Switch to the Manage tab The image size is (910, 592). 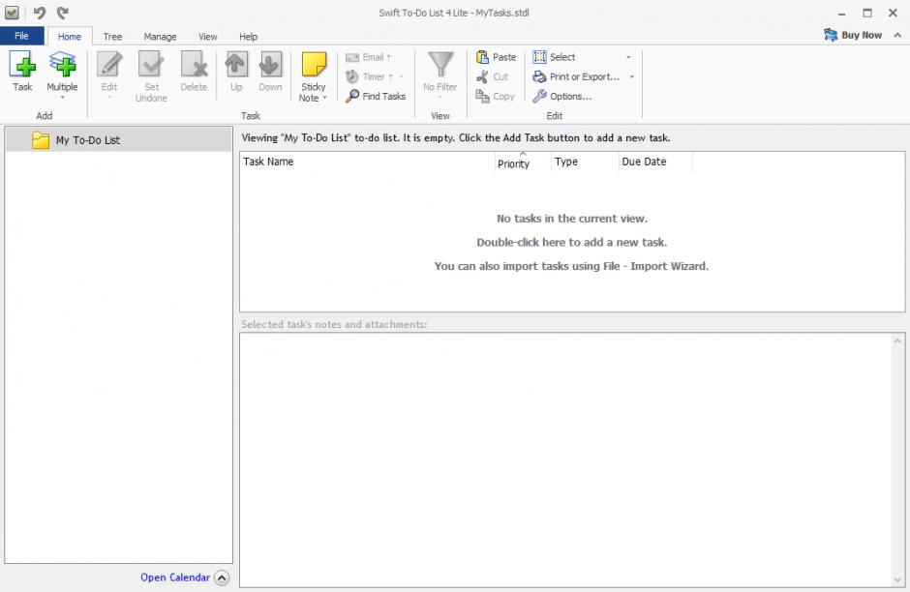(x=160, y=37)
